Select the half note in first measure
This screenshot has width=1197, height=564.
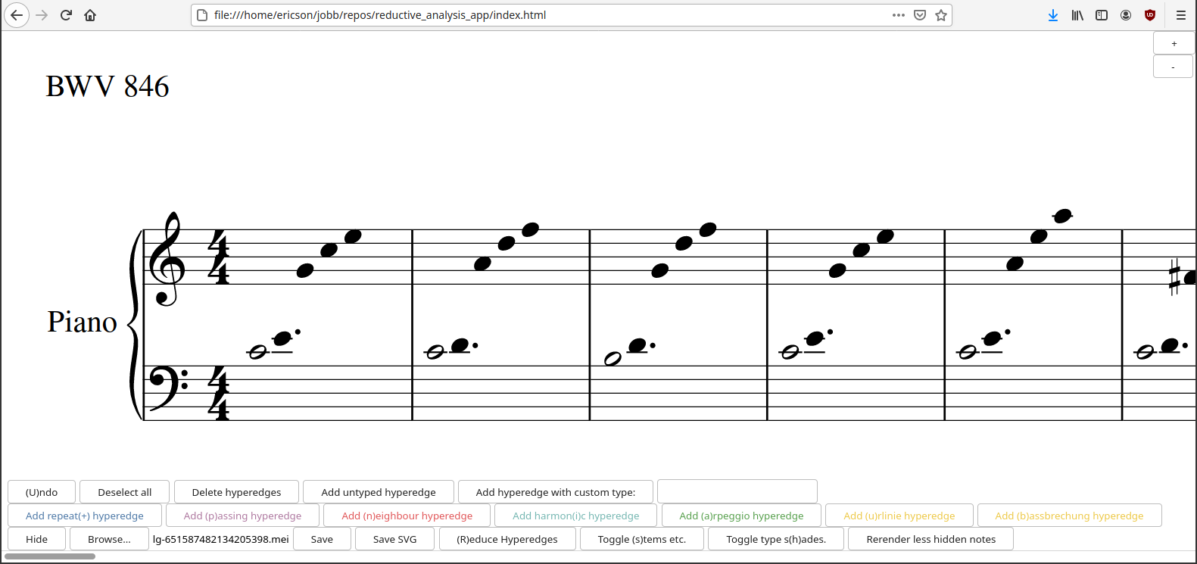click(258, 352)
